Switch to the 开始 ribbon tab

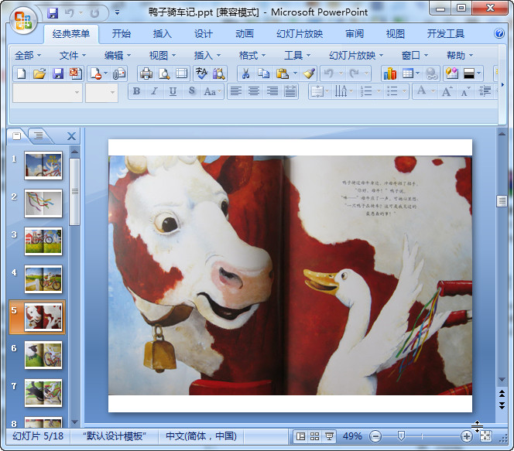tap(122, 34)
